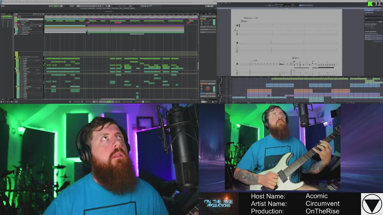This screenshot has width=383, height=215.
Task: Click the folder icon of the Live Automation track
Action: point(15,27)
